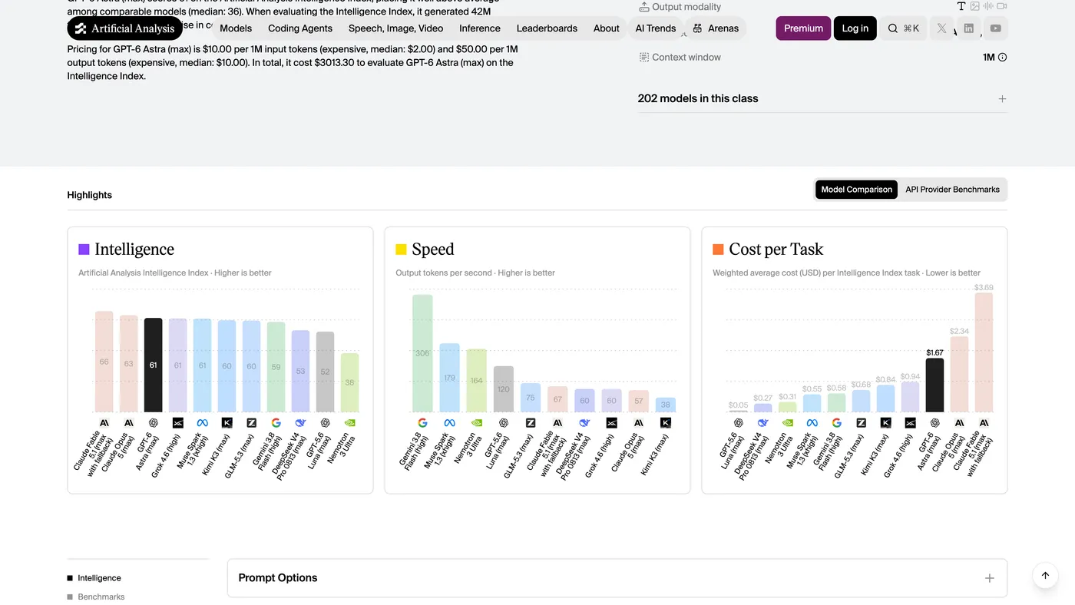Click DeepSeek V4 icon in Cost per Task chart
This screenshot has height=605, width=1075.
763,423
